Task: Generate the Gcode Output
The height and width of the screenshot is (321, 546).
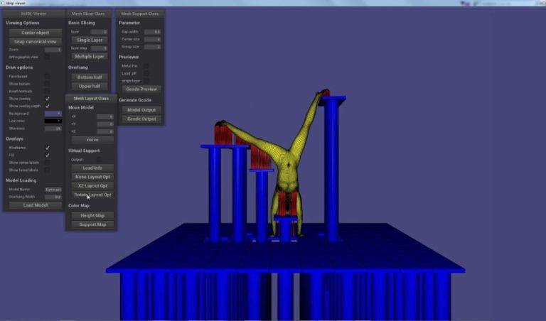Action: [x=141, y=119]
